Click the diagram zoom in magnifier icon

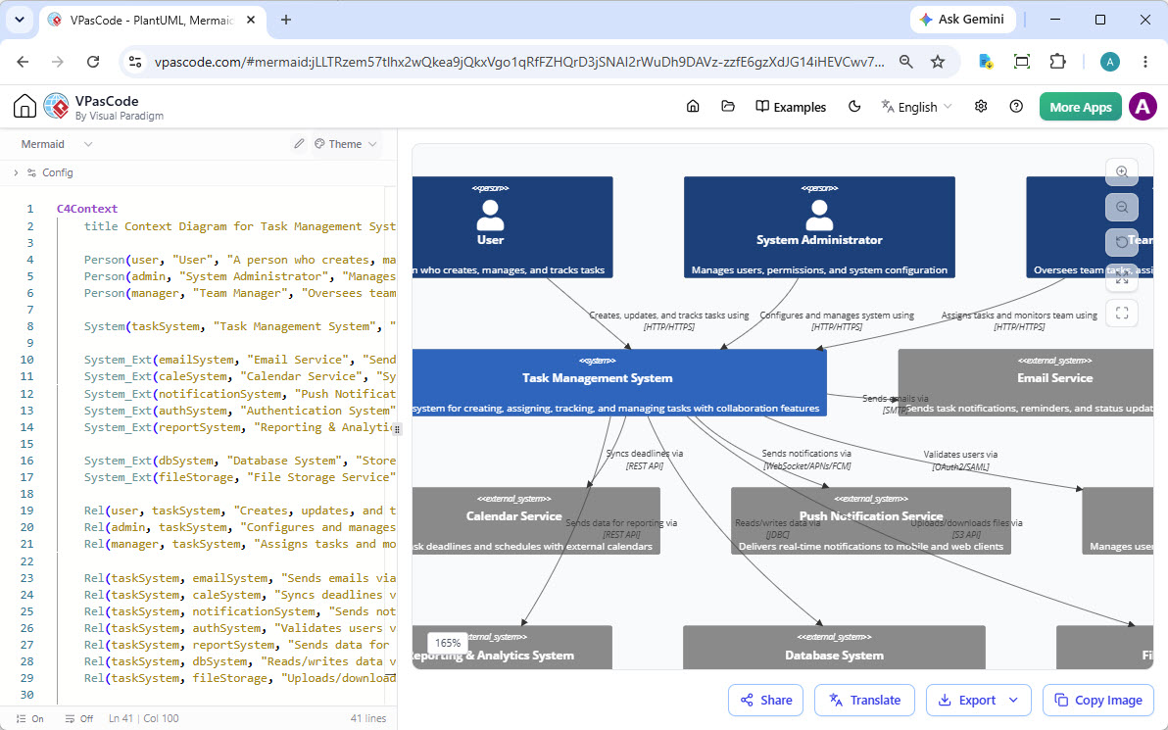click(x=1122, y=172)
